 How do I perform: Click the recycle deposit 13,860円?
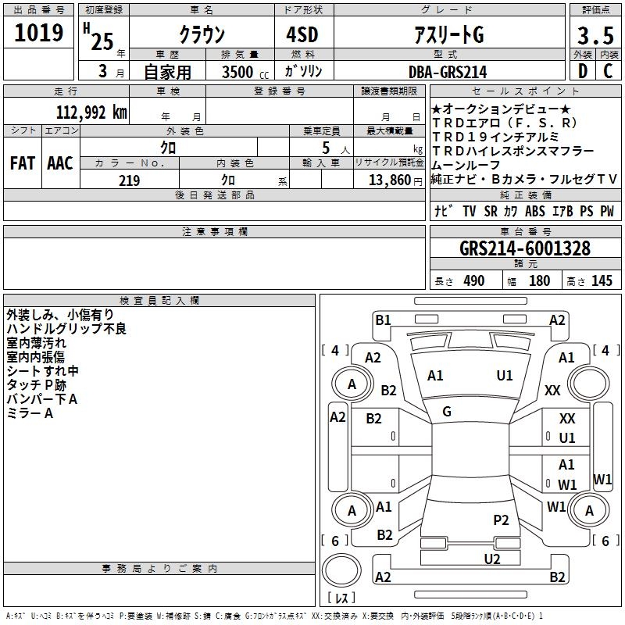395,180
